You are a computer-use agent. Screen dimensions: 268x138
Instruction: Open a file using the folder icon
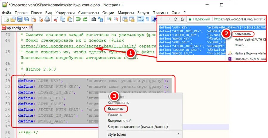(x=13, y=19)
